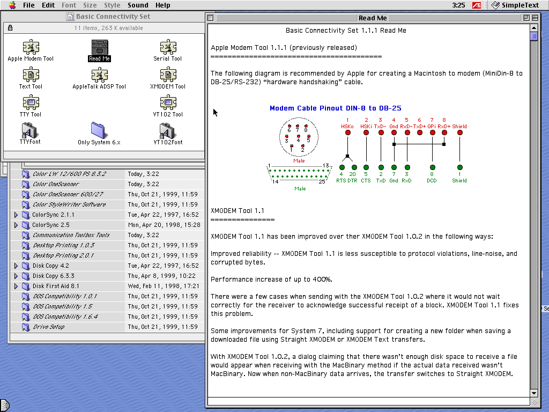Click the Desktop Printing 2.0.1 folder icon

coord(26,256)
